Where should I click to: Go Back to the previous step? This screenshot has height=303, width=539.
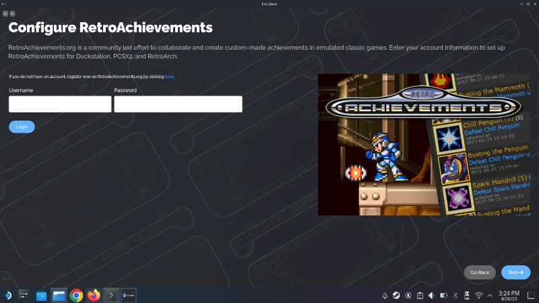pos(480,273)
